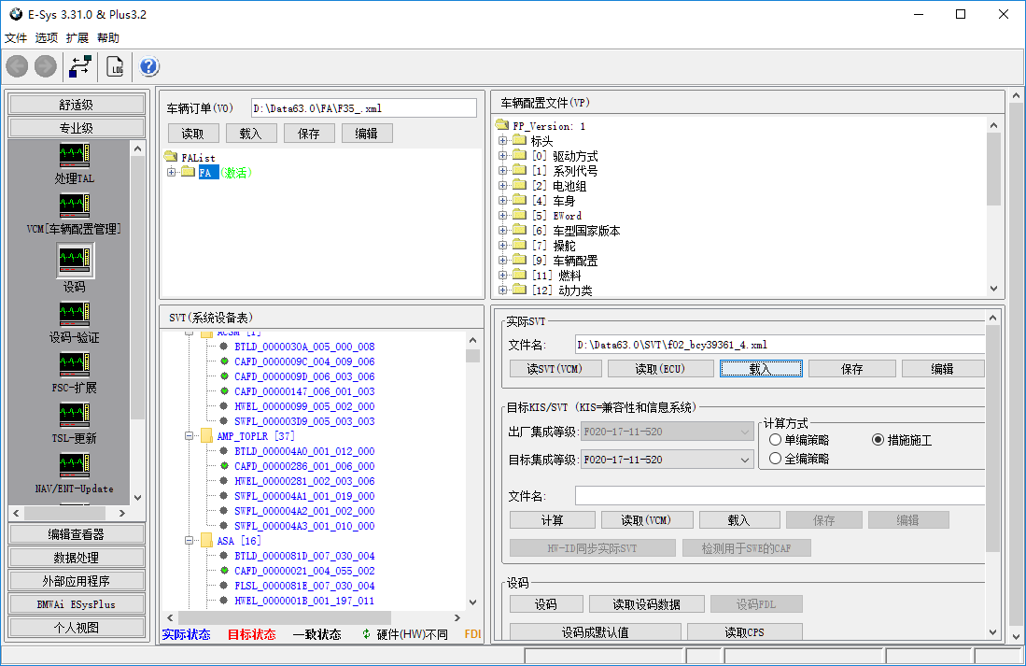Viewport: 1026px width, 666px height.
Task: Open the 扩展 menu
Action: click(x=77, y=38)
